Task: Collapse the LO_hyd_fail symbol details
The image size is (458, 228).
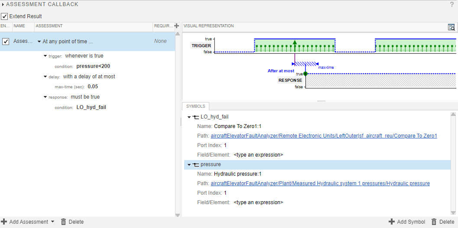Action: [x=189, y=117]
